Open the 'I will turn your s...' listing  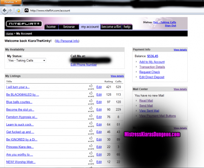pyautogui.click(x=18, y=87)
